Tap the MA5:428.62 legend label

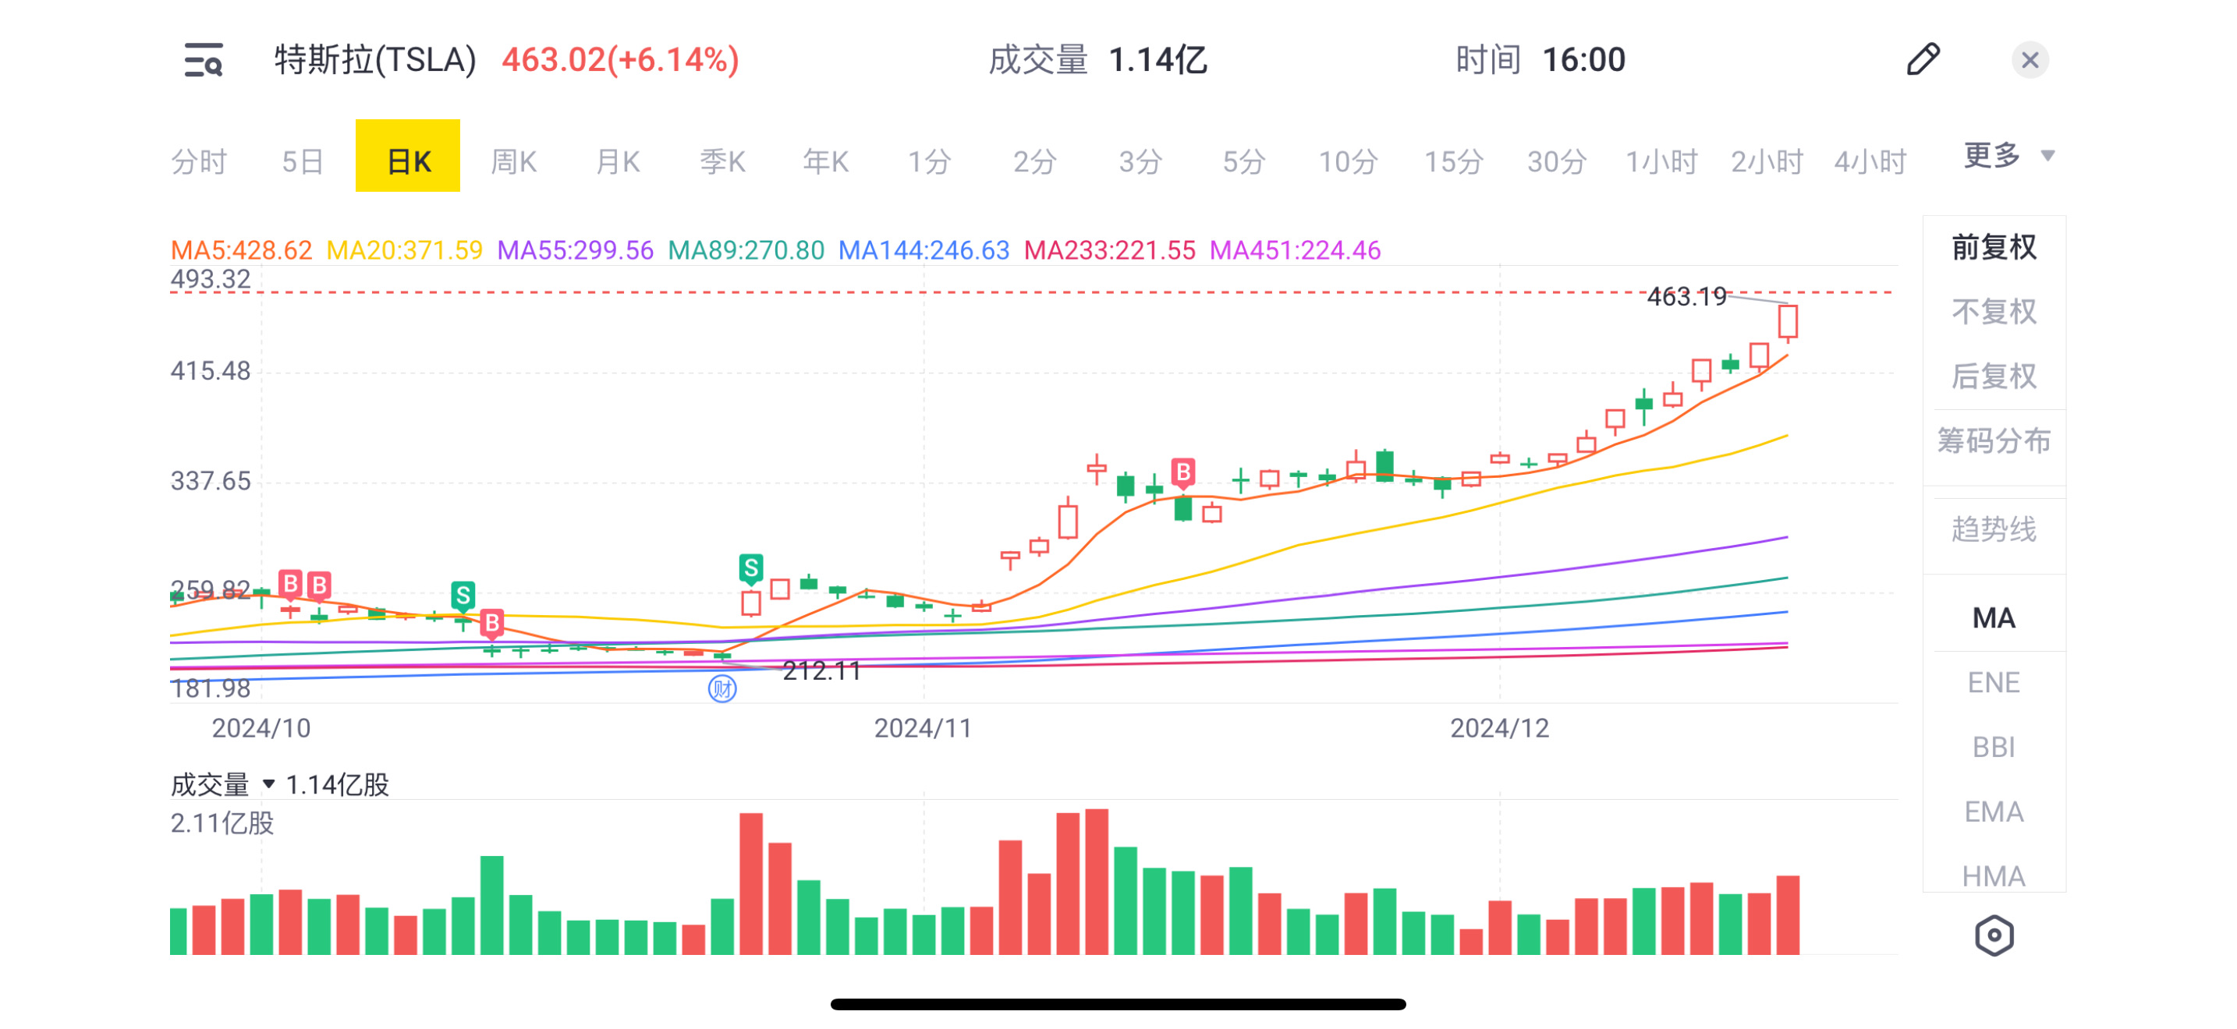240,251
